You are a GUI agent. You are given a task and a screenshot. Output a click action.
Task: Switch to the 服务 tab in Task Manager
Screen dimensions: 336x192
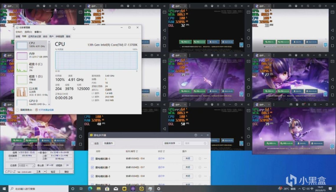tap(68, 36)
